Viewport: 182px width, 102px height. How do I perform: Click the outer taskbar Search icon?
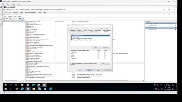[x=11, y=89]
